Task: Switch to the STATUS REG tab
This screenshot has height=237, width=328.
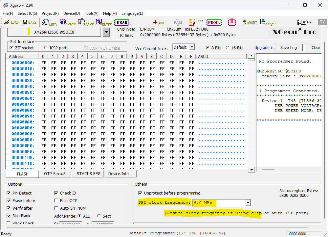Action: pyautogui.click(x=88, y=174)
